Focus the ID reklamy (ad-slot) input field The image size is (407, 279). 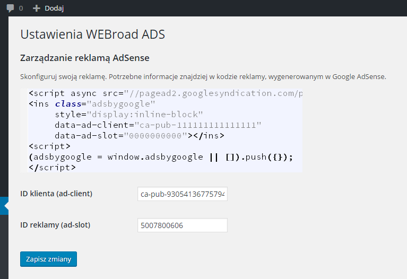click(x=182, y=225)
